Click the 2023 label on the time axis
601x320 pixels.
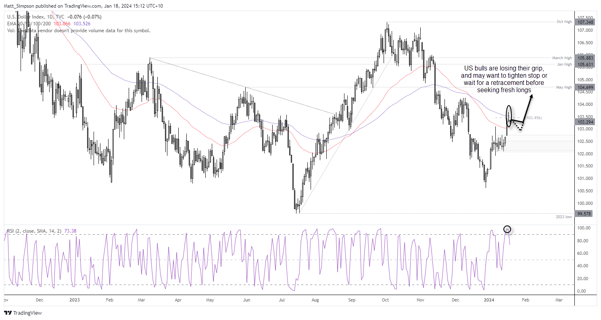click(x=75, y=300)
